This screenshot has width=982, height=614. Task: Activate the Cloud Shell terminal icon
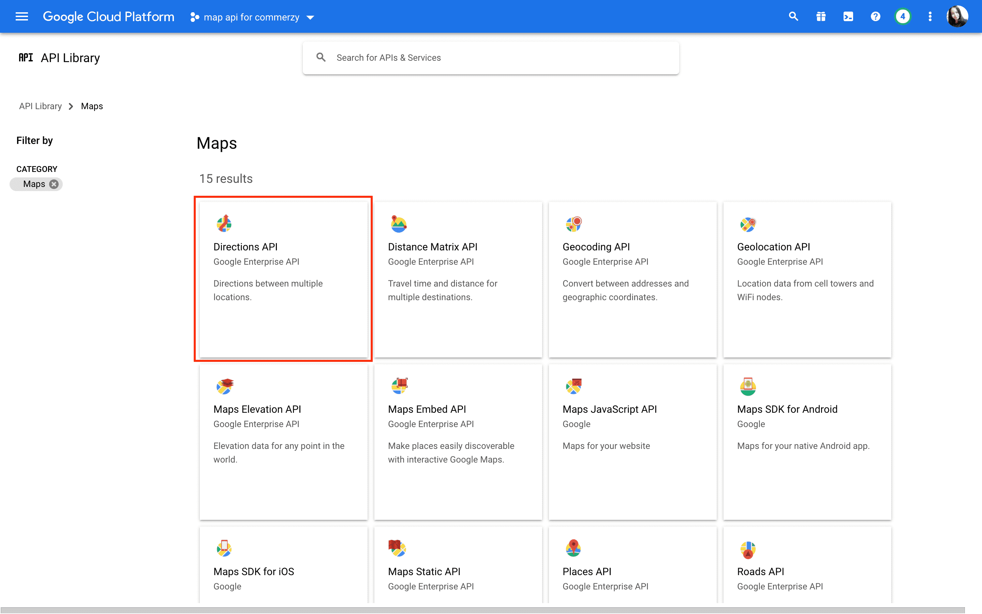coord(848,17)
